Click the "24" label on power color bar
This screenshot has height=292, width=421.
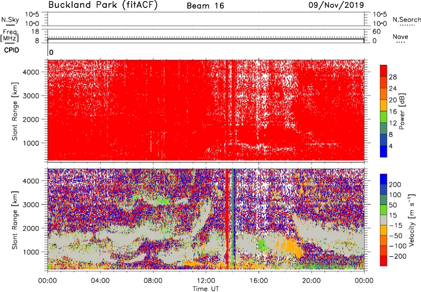click(x=393, y=89)
